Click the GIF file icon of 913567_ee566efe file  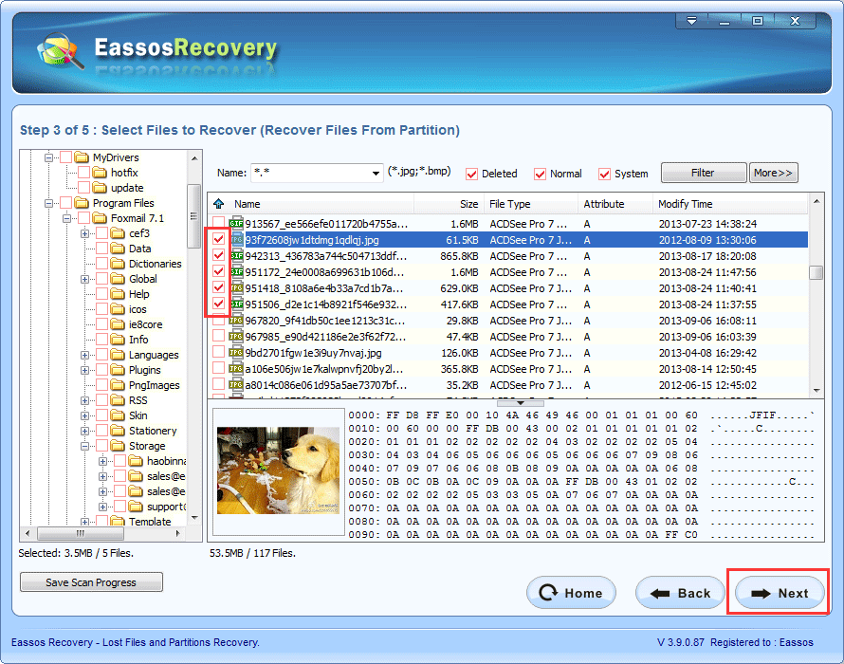(236, 223)
